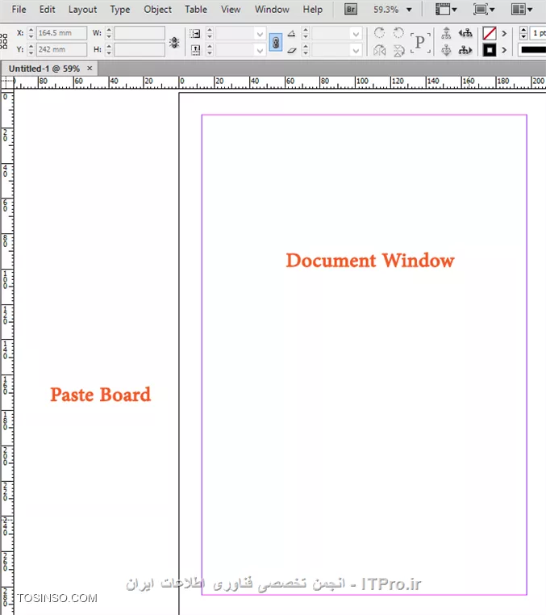The image size is (546, 615).
Task: Flip horizontal
Action: pos(379,50)
